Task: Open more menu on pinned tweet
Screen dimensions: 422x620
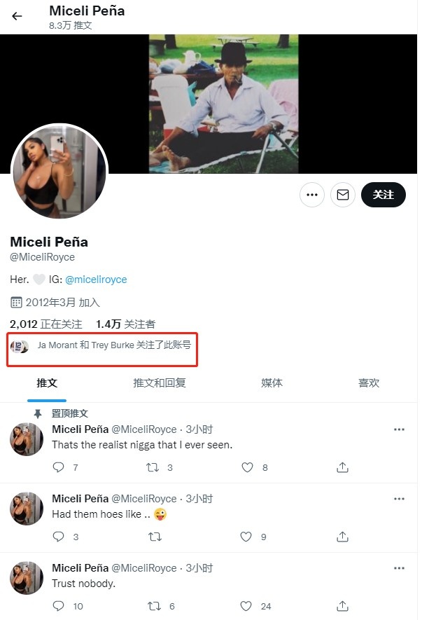Action: coord(399,429)
